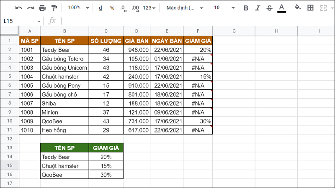Select date cell 09/06/2021
Viewport: 335px width, 188px height.
tap(167, 112)
